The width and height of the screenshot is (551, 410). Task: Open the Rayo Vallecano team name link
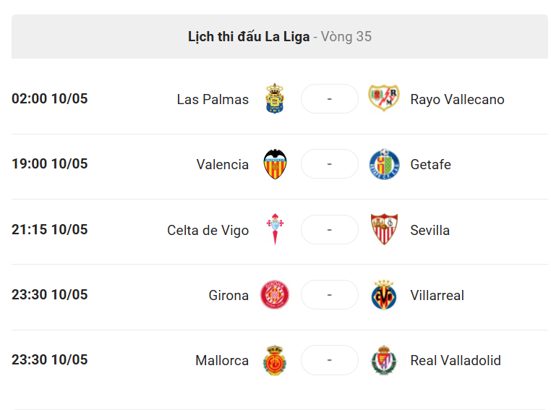click(457, 99)
